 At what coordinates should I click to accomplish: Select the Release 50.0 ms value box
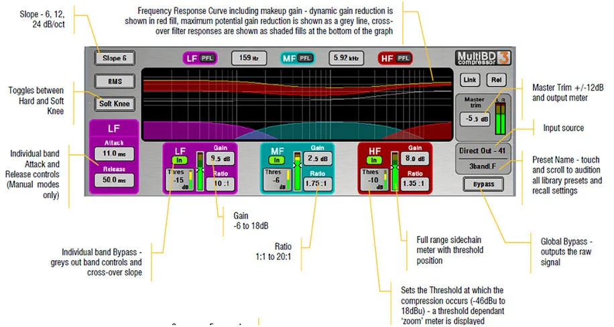tap(114, 180)
